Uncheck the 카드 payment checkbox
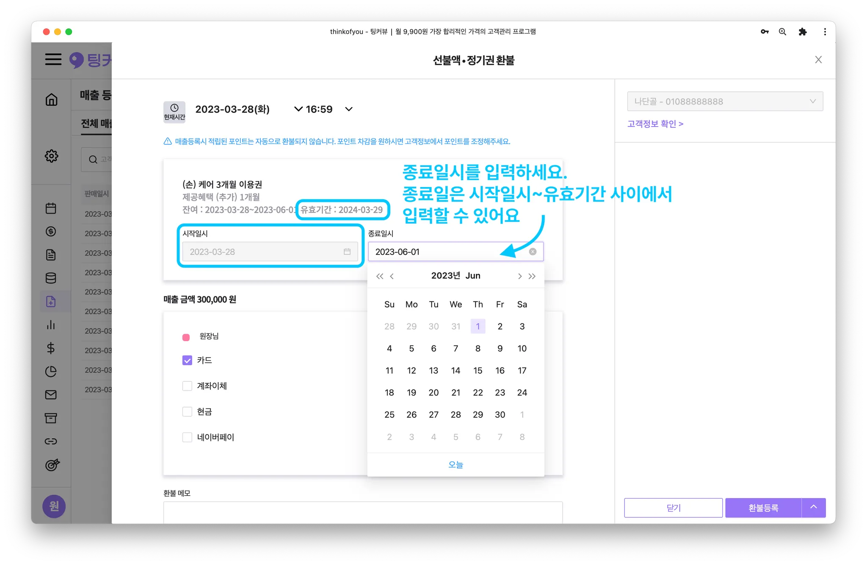The height and width of the screenshot is (565, 867). click(187, 360)
